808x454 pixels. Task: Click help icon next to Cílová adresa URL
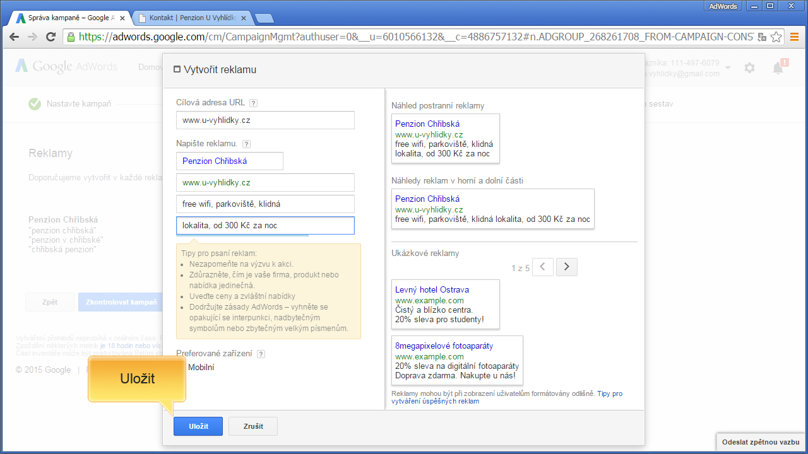click(254, 103)
